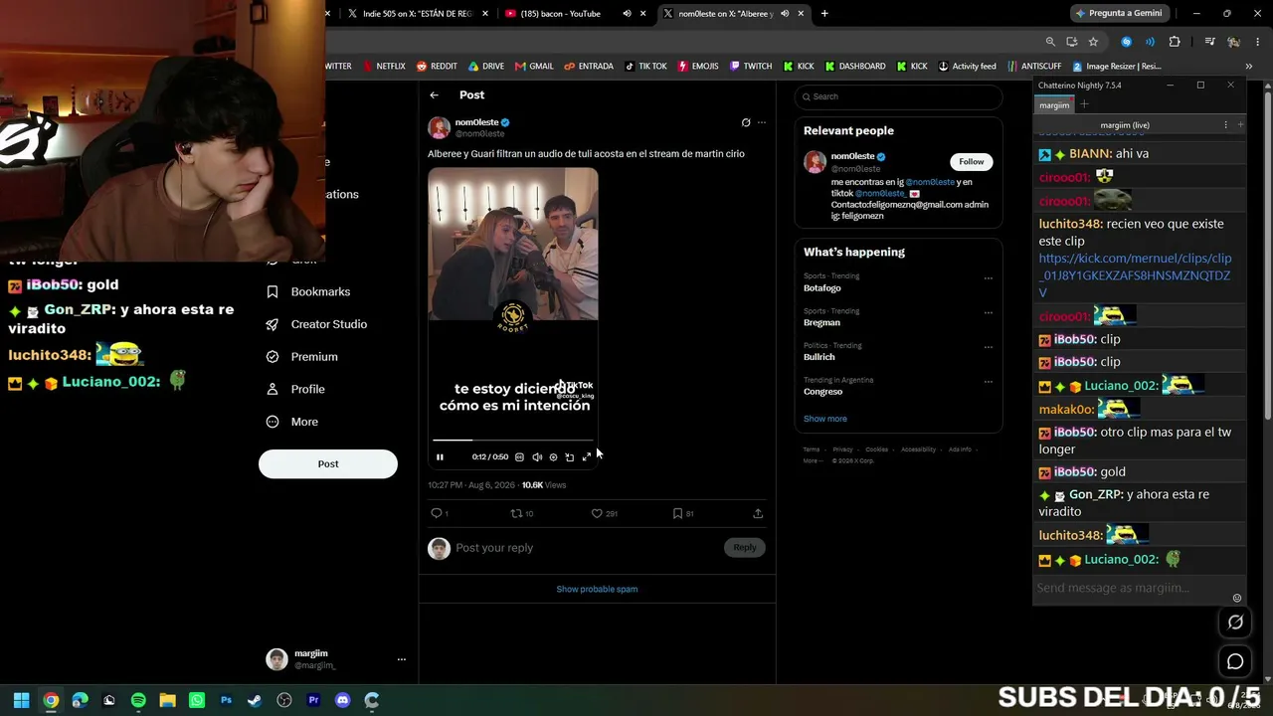The width and height of the screenshot is (1273, 716).
Task: Click the white Post button in sidebar
Action: point(328,463)
